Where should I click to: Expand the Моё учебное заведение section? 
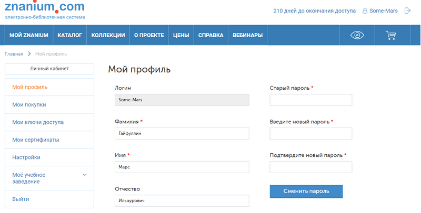pos(85,175)
